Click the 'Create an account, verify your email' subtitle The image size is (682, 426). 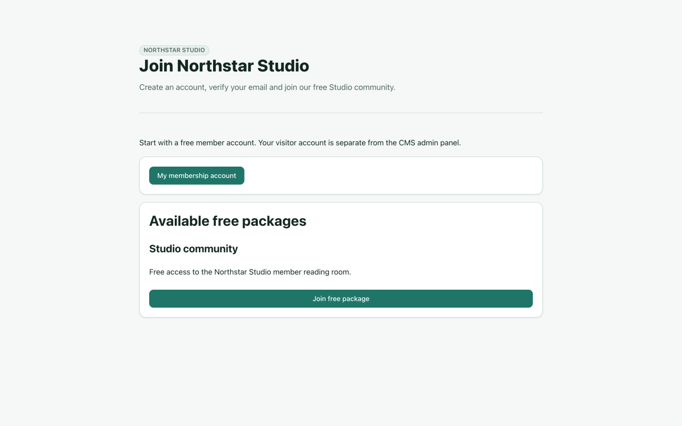pos(267,87)
